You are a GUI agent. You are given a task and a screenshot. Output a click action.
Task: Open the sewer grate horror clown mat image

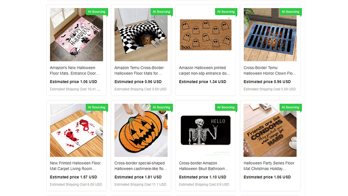pyautogui.click(x=270, y=35)
